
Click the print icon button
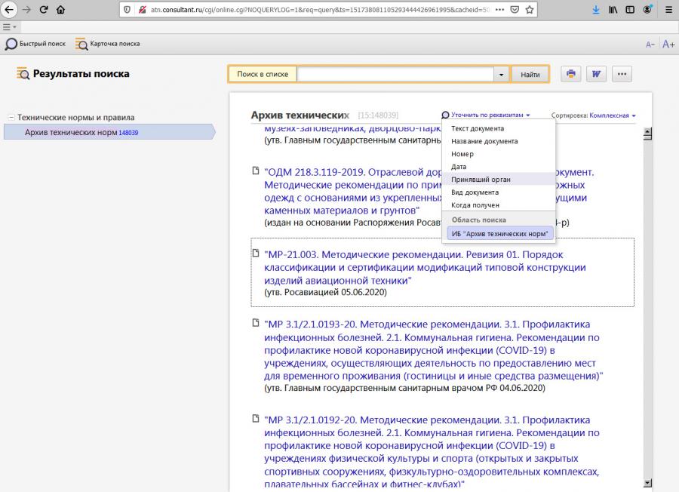point(571,74)
